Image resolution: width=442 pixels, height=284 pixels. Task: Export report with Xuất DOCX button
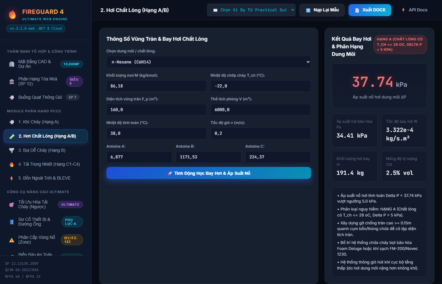pyautogui.click(x=370, y=10)
